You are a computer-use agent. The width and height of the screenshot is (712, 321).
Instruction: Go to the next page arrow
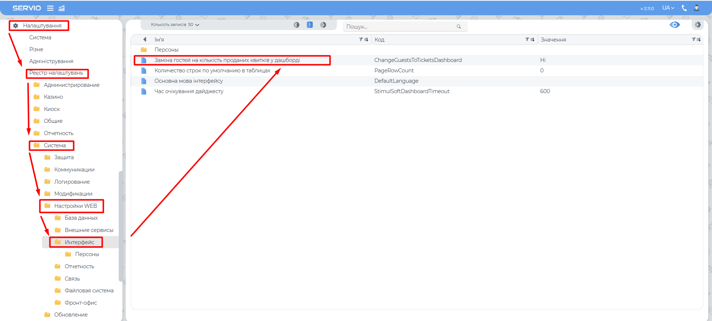click(323, 25)
